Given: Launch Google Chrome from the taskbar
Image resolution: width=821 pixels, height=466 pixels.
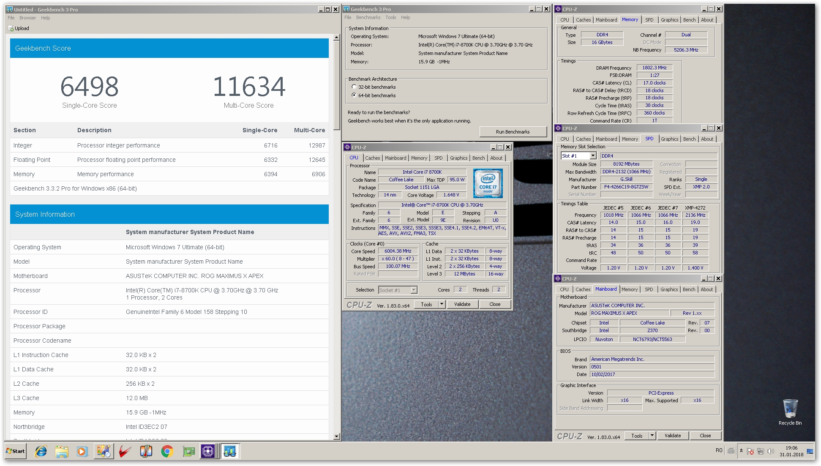Looking at the screenshot, I should coord(167,451).
